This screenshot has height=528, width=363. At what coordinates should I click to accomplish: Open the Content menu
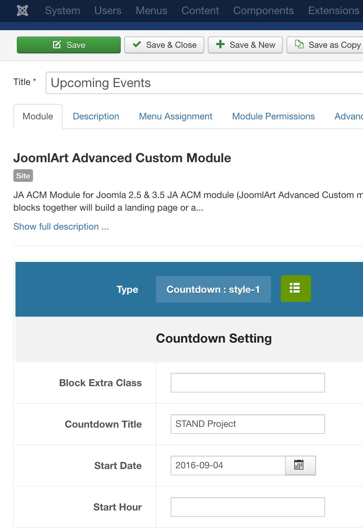coord(200,11)
